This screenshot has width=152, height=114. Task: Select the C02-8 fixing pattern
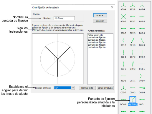pyautogui.click(x=142, y=78)
